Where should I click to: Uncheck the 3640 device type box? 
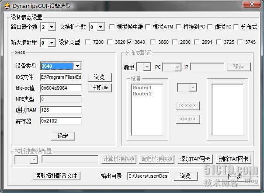click(x=129, y=42)
